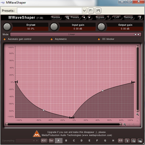Click the horizontal scrollbar black thumb
This screenshot has width=145, height=145.
[64, 124]
